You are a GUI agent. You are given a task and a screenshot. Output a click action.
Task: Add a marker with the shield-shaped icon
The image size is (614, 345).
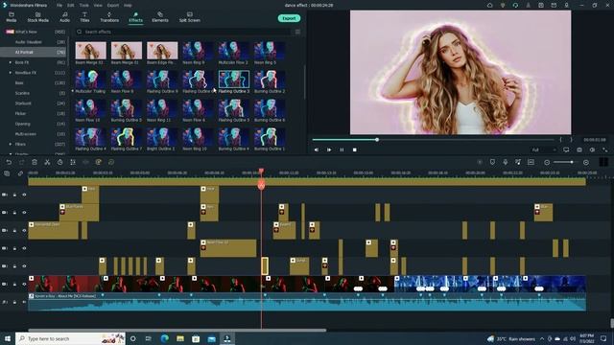(492, 162)
